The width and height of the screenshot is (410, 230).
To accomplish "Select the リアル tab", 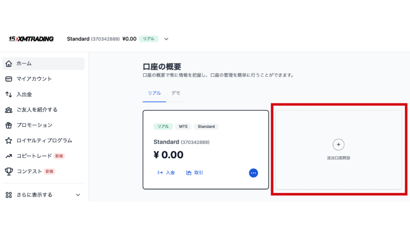I will pos(154,93).
